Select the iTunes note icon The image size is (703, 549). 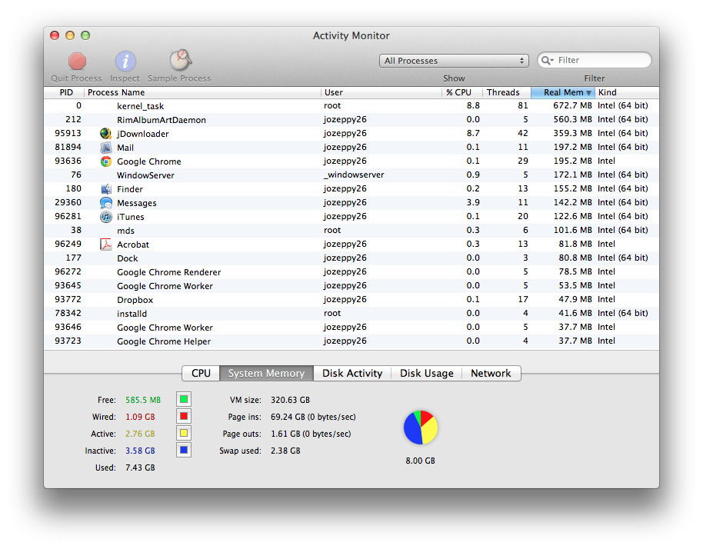tap(106, 217)
